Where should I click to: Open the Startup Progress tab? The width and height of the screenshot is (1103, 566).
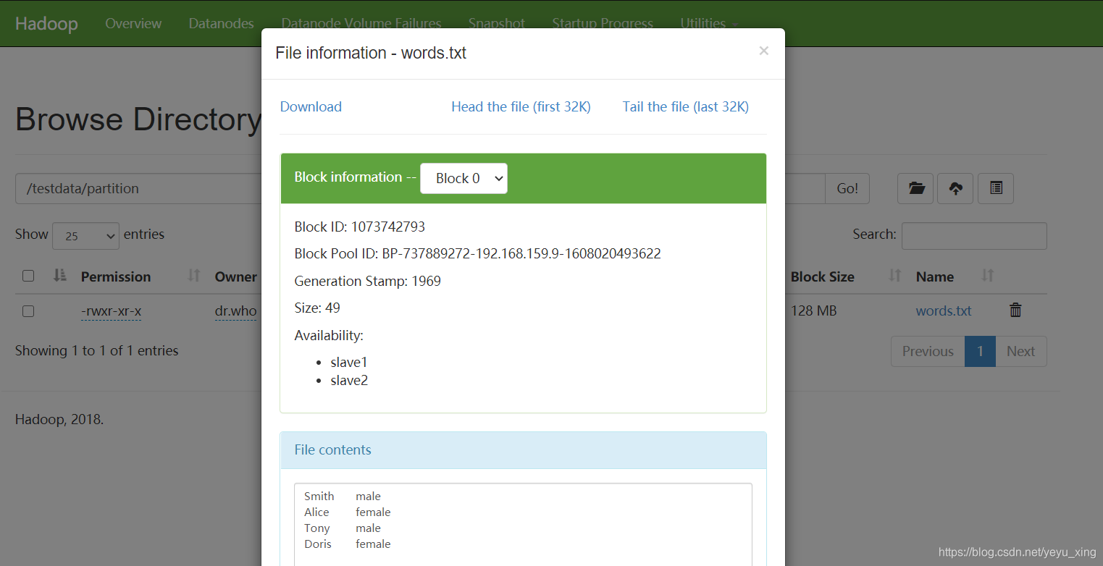tap(603, 23)
